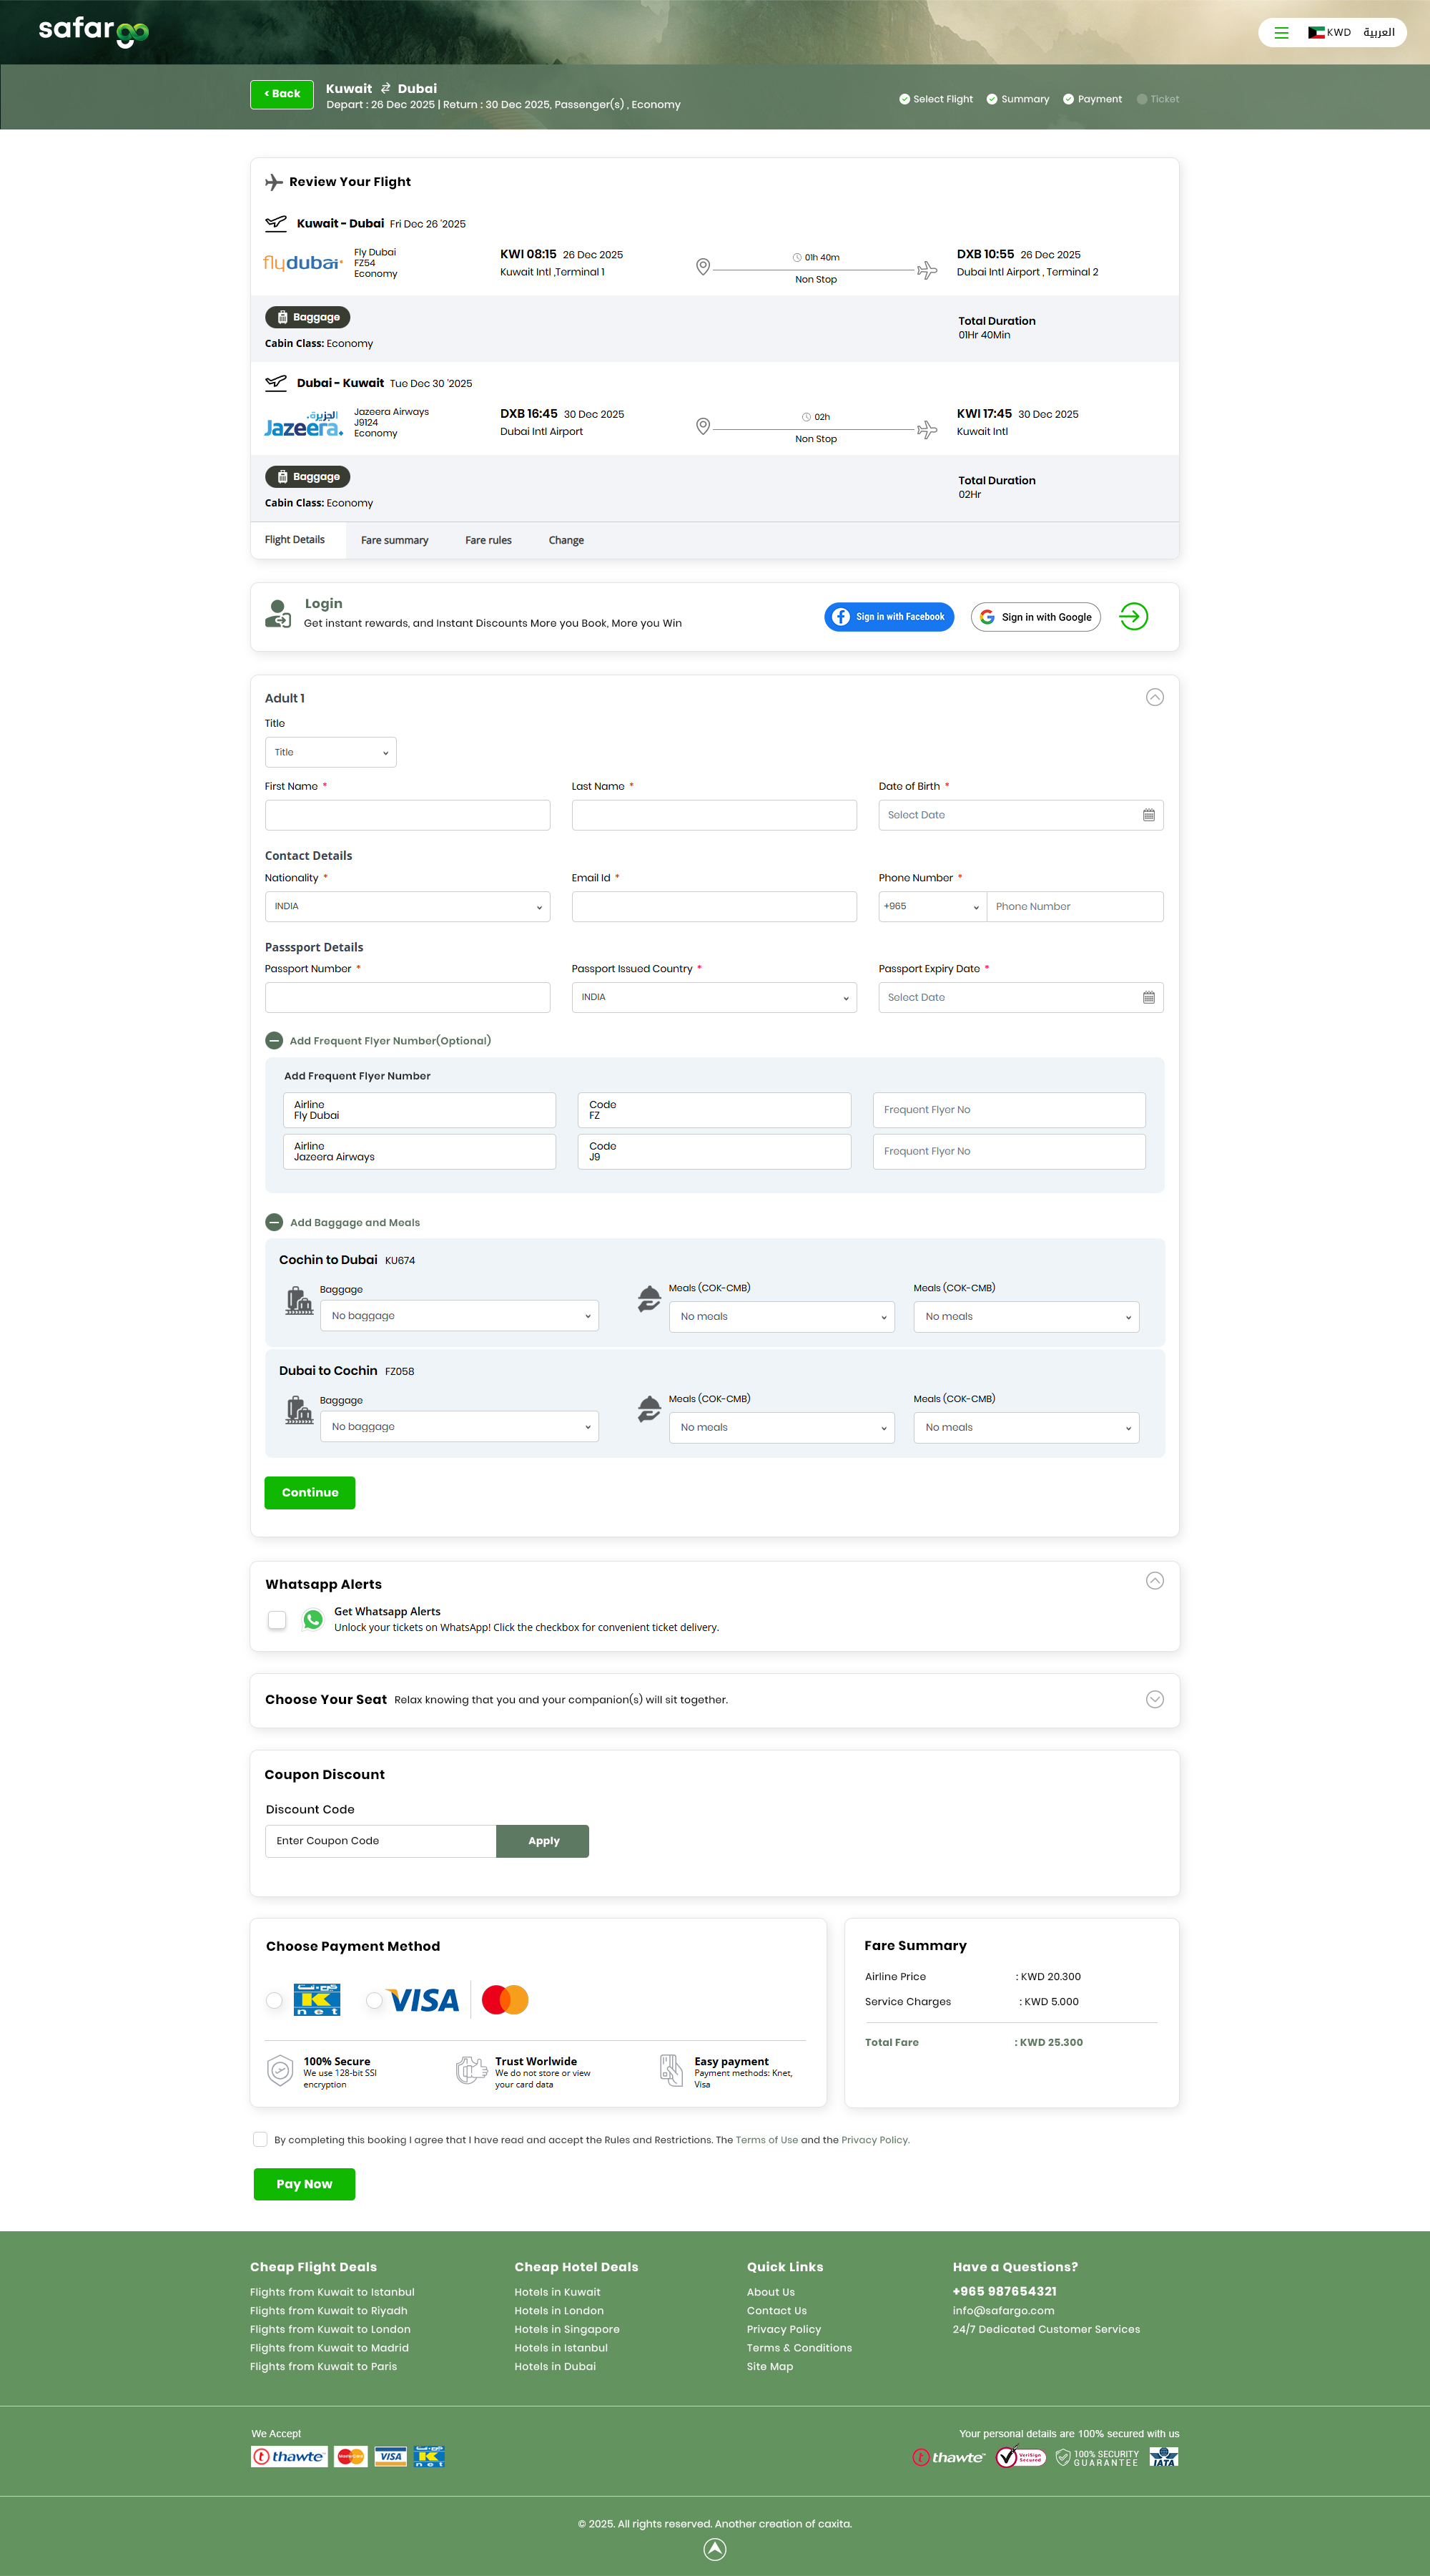Click the green arrow login icon
Image resolution: width=1430 pixels, height=2576 pixels.
(1133, 616)
